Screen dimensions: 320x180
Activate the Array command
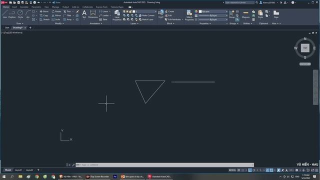pyautogui.click(x=67, y=19)
